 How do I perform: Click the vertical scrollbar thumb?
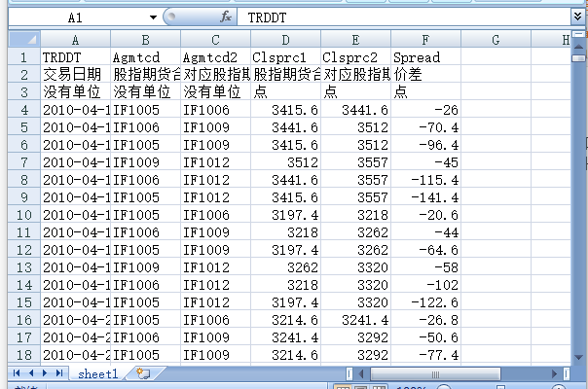coord(578,58)
